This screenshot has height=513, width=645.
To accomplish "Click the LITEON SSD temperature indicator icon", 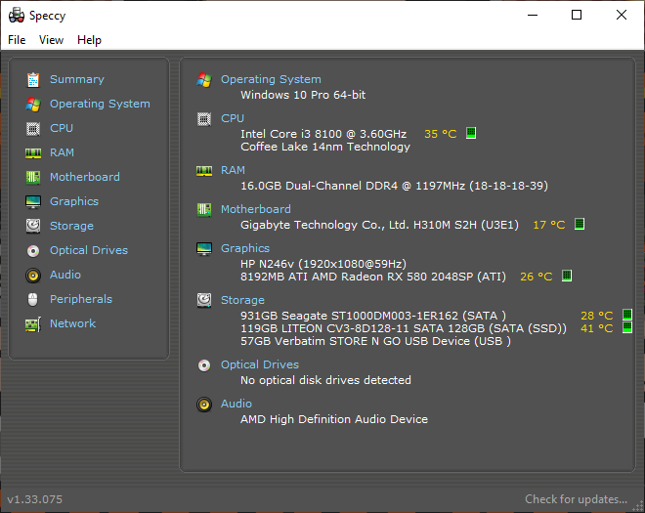I will coord(627,328).
